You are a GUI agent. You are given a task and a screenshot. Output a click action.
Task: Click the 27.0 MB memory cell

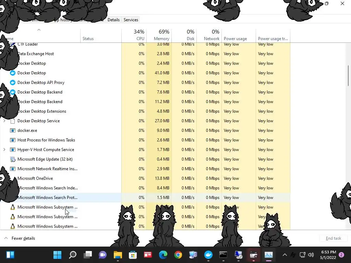(159, 121)
